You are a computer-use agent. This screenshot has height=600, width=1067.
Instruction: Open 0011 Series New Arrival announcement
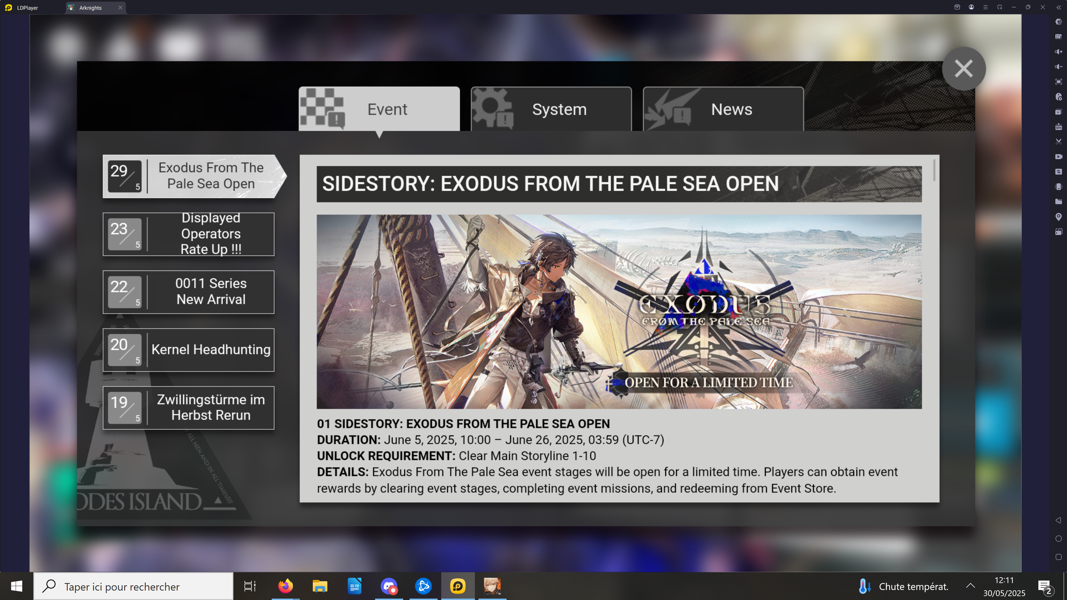click(x=188, y=292)
